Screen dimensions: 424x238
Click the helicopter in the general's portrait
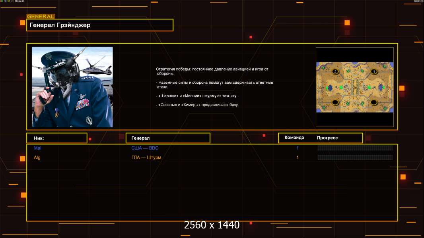click(93, 69)
